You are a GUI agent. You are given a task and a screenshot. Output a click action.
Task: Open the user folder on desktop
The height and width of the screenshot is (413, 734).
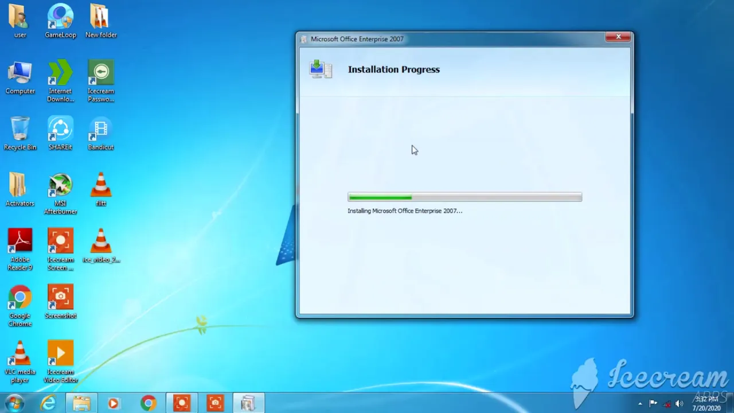point(20,21)
